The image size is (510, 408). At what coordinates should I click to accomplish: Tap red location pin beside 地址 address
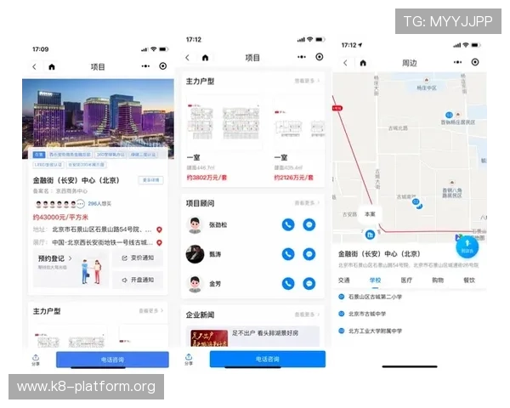(x=160, y=229)
